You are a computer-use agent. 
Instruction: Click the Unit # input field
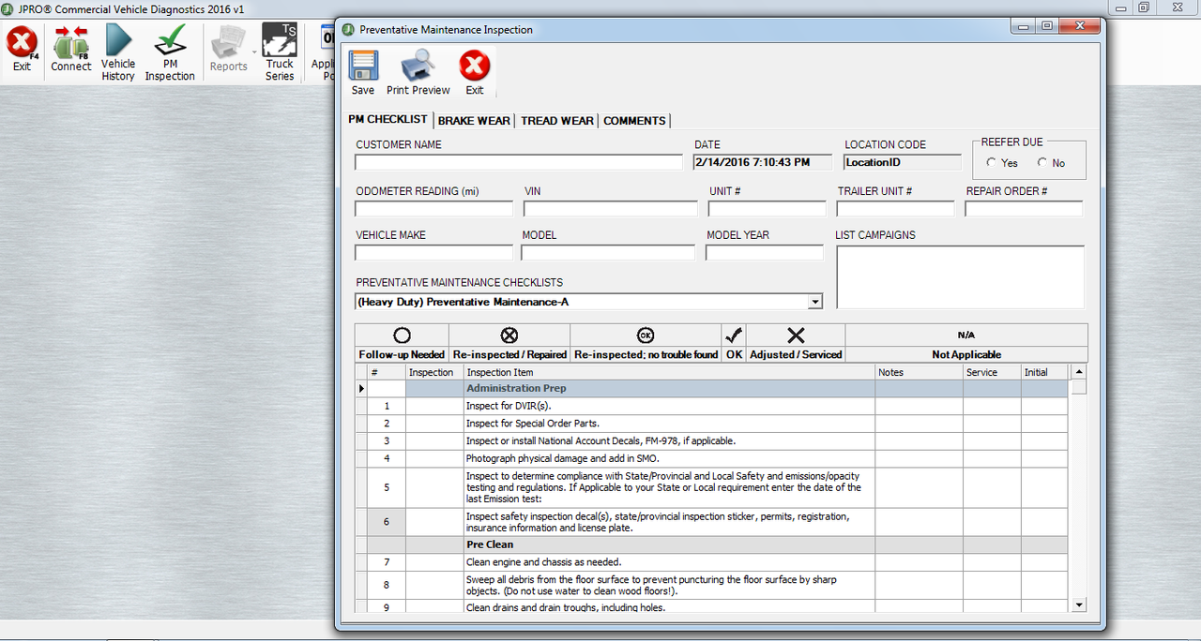767,208
